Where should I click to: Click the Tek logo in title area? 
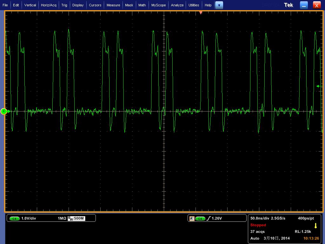coord(289,5)
